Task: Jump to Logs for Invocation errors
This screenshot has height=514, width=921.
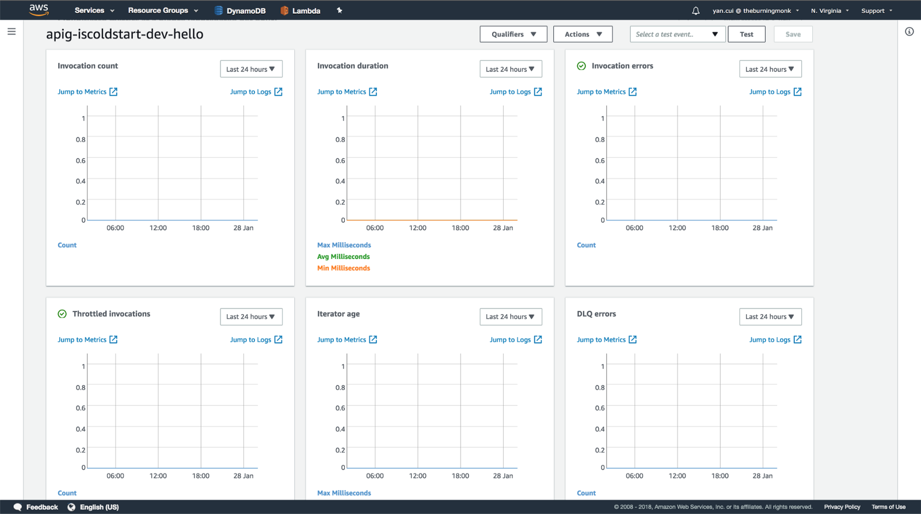Action: point(775,92)
